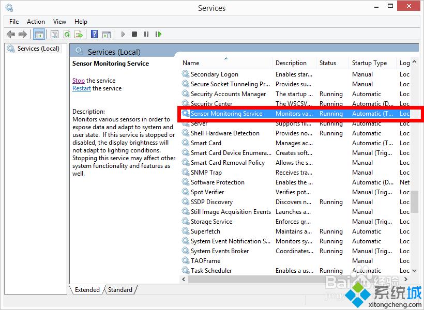The image size is (424, 310).
Task: Click the vertical scrollbar thumb
Action: [x=415, y=202]
